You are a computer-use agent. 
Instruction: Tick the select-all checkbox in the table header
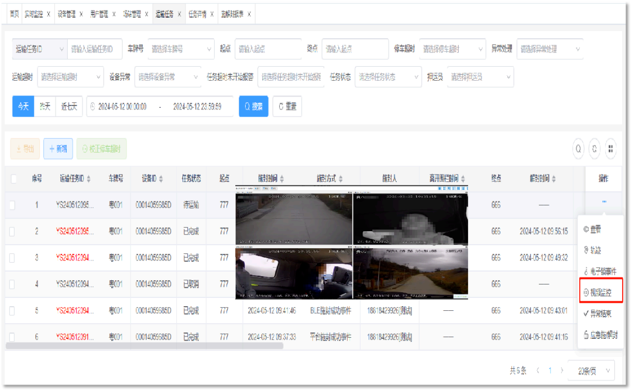point(13,179)
